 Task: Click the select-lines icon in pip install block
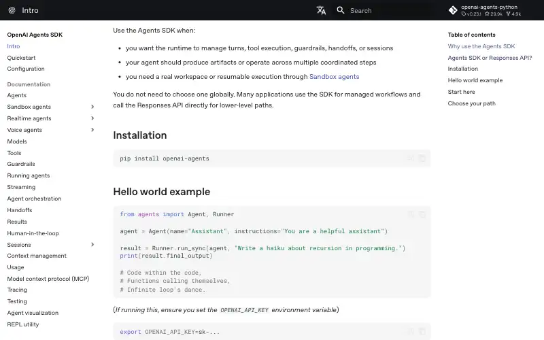tap(411, 158)
